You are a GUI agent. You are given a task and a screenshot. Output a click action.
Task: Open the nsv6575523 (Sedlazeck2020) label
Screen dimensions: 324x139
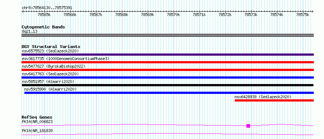(x=50, y=51)
